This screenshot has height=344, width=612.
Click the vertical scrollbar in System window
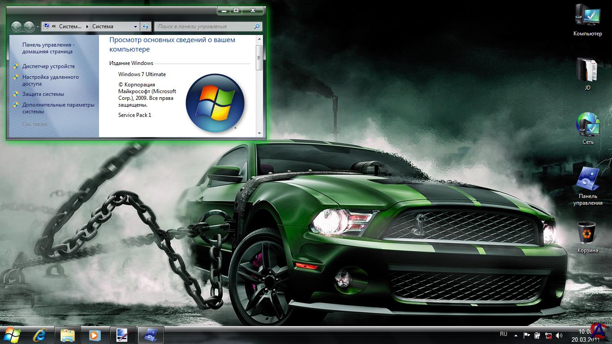(259, 58)
